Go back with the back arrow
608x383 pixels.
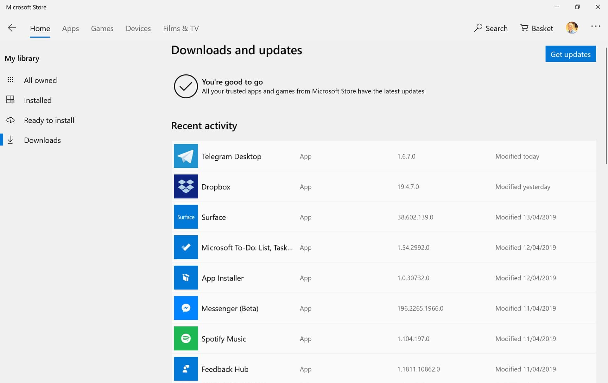coord(12,28)
